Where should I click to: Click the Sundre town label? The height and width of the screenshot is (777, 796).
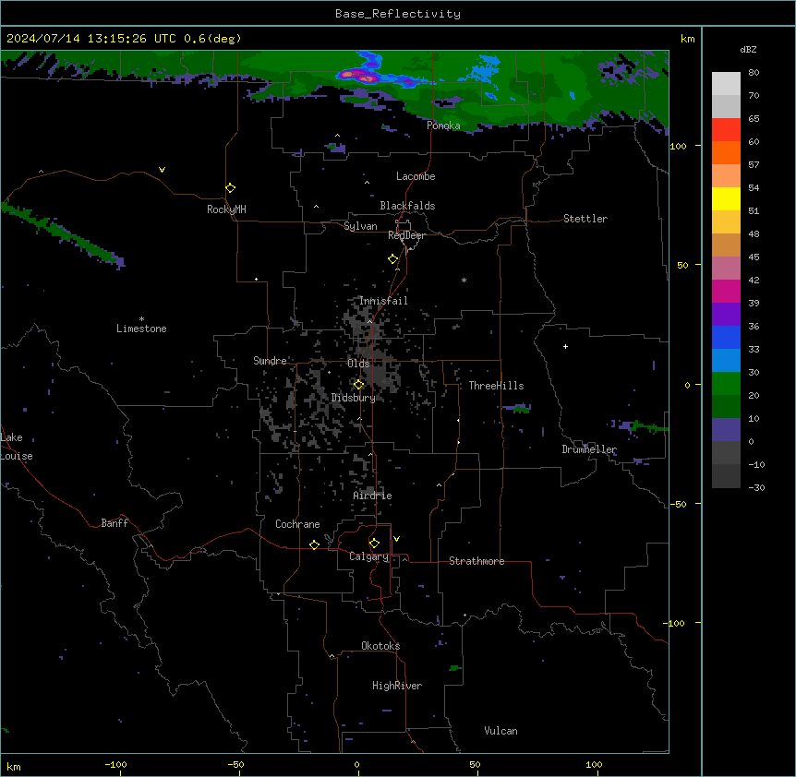[270, 361]
